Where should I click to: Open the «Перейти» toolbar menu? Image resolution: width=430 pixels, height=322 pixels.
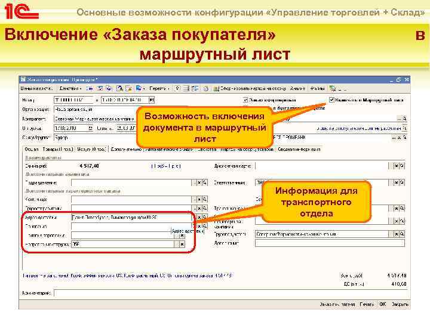click(159, 88)
